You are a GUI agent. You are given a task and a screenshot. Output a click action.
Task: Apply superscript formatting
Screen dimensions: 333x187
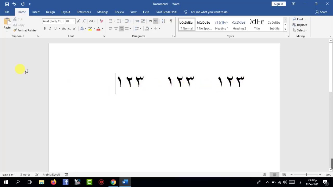pyautogui.click(x=75, y=29)
